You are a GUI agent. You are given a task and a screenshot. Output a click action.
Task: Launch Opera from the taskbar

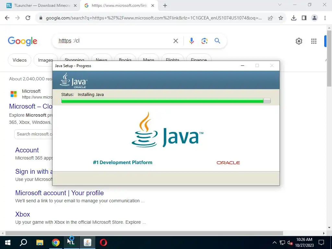point(103,243)
